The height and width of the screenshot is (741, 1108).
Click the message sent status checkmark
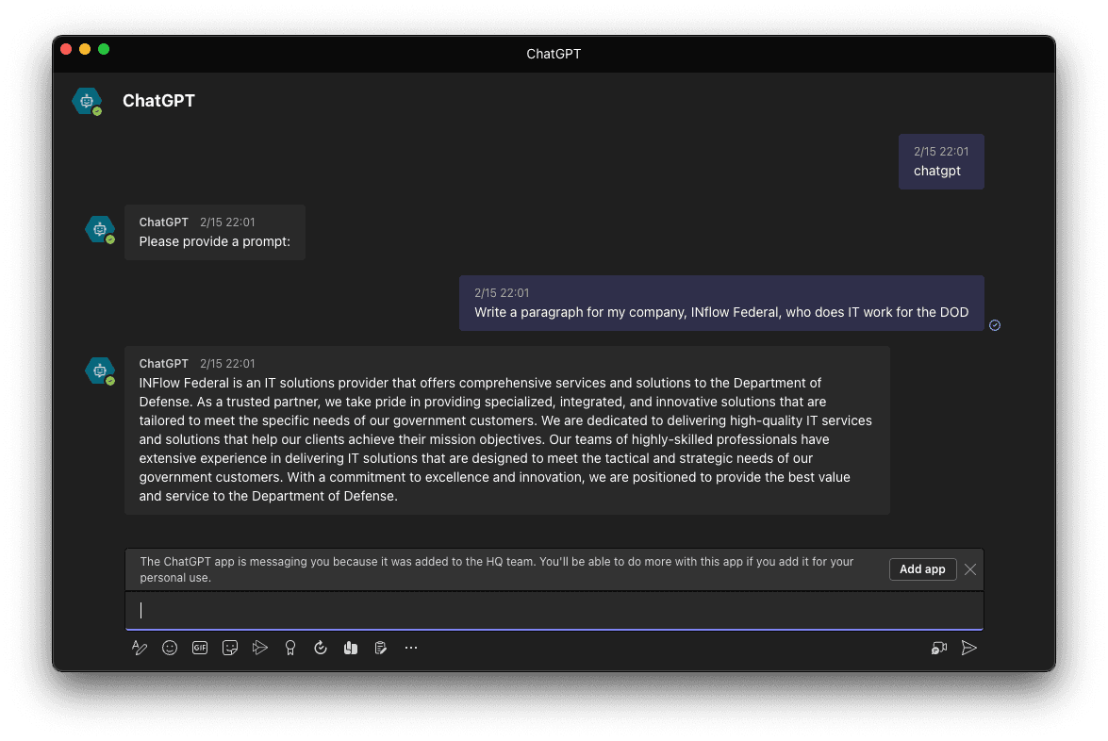tap(995, 325)
